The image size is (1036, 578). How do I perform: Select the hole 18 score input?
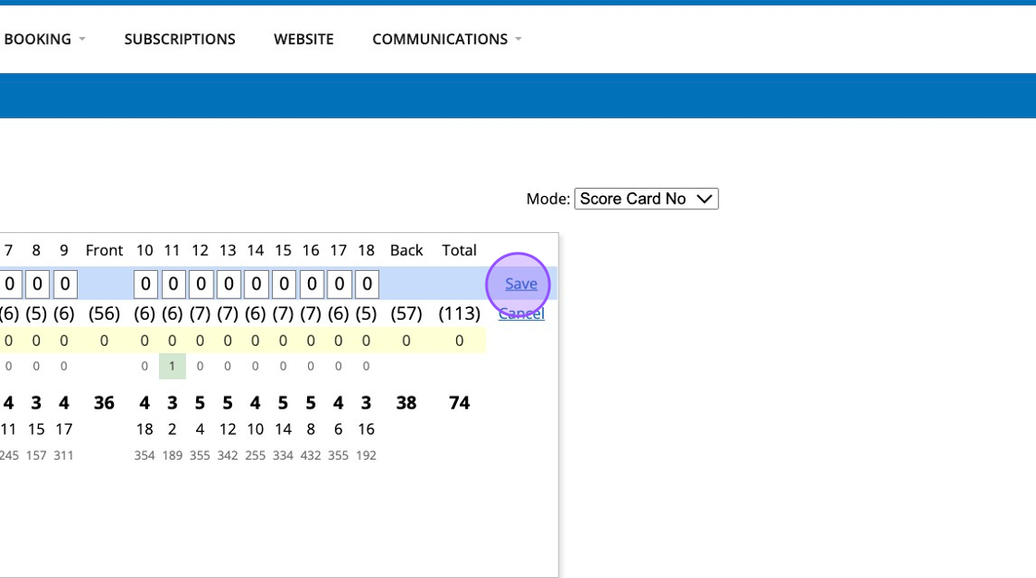point(367,284)
